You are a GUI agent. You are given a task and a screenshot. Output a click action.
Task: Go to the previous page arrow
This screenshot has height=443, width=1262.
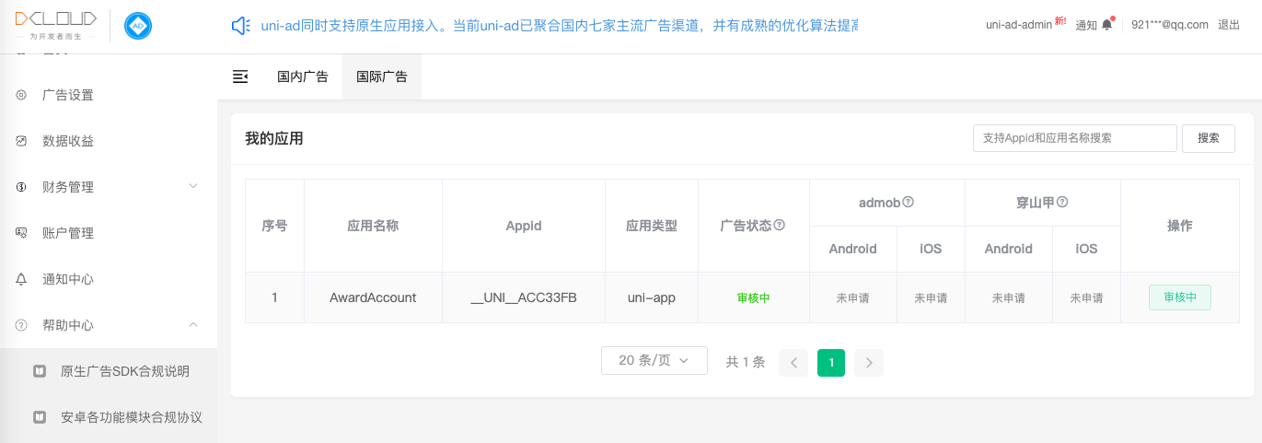pos(793,362)
